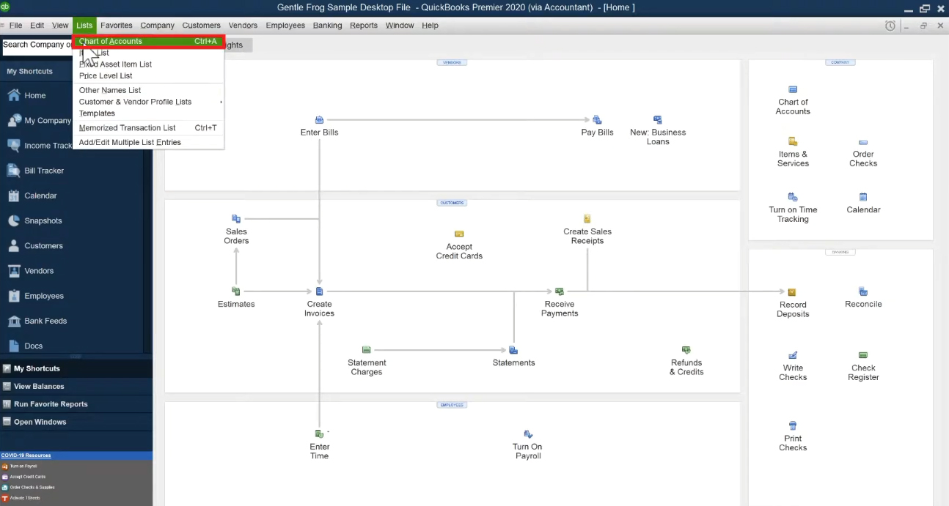
Task: Open the COVID-19 Resources link
Action: [x=26, y=455]
